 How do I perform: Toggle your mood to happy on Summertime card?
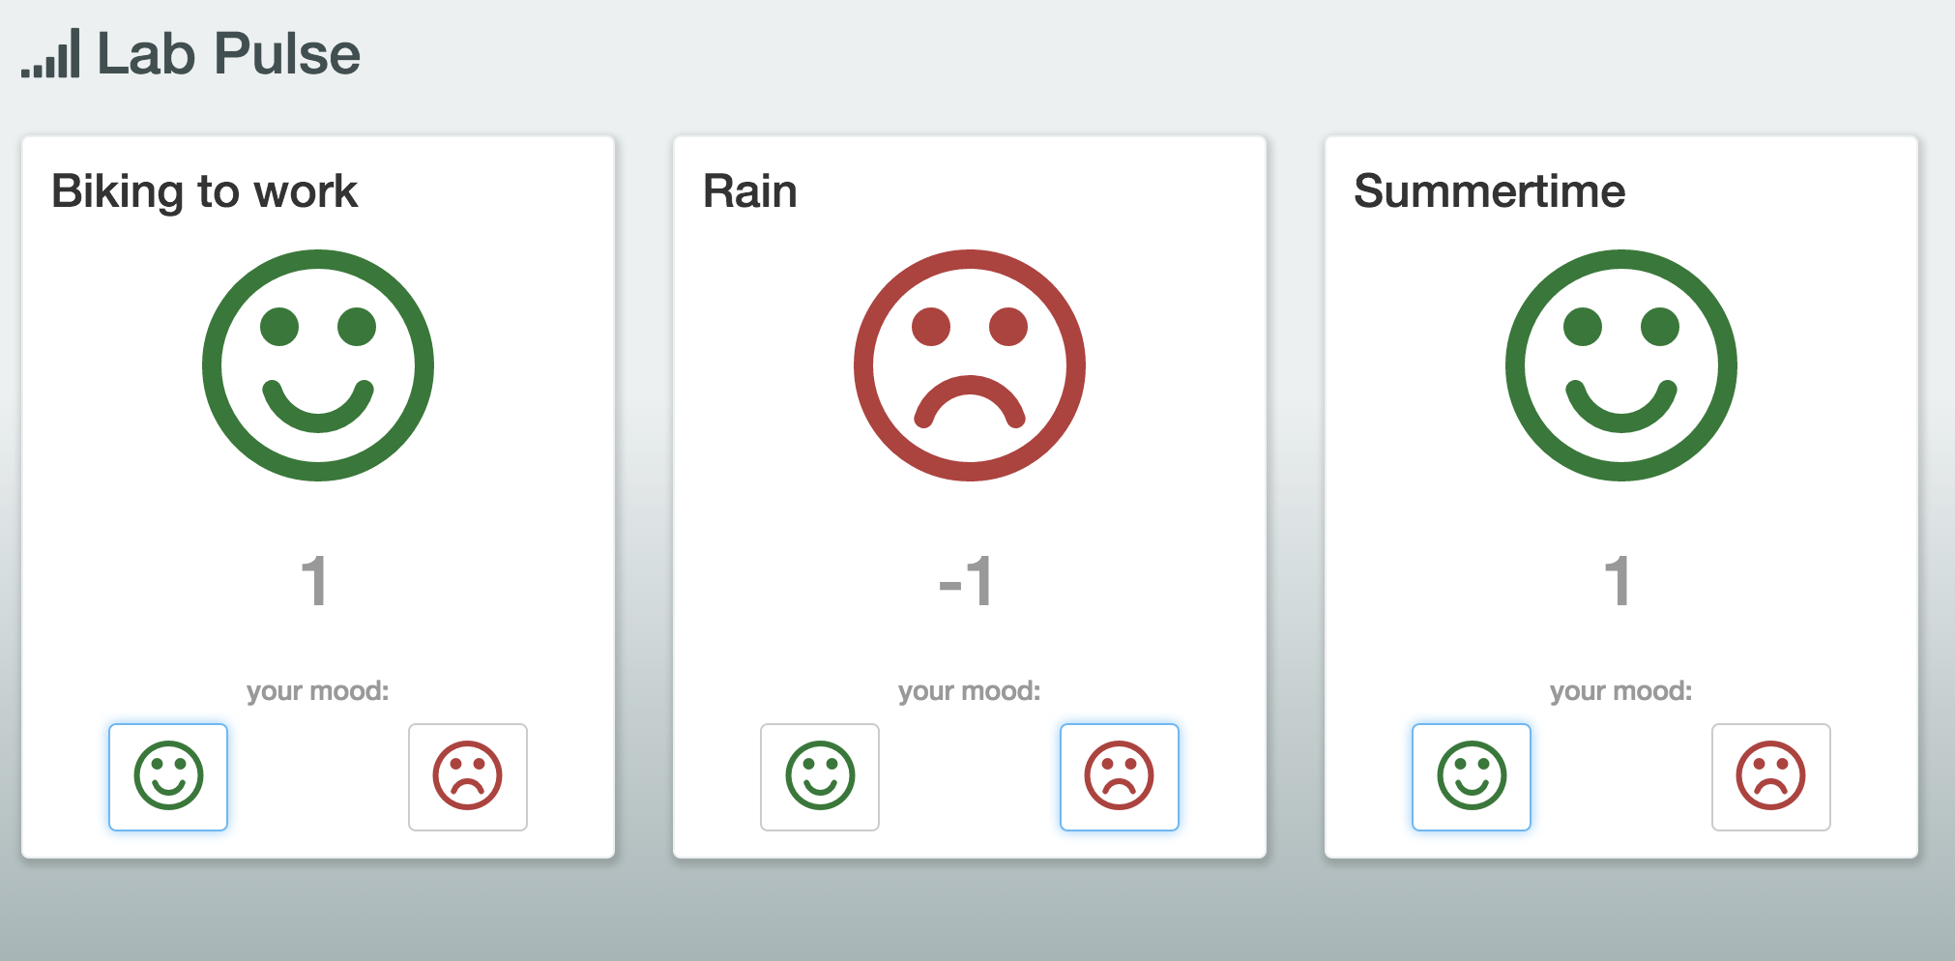tap(1471, 777)
